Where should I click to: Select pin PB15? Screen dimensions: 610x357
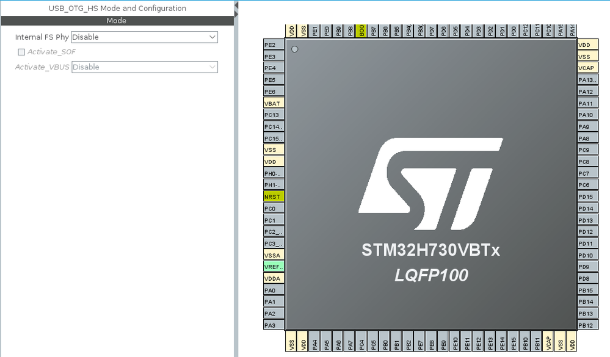[x=588, y=290]
